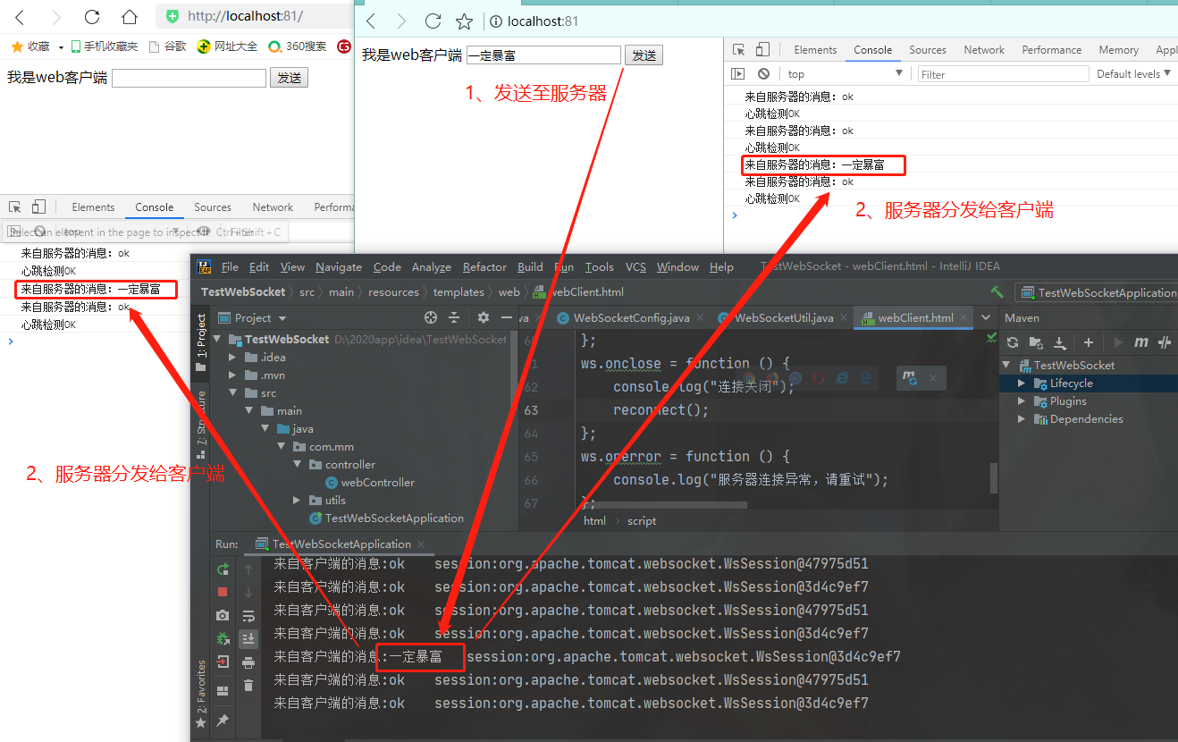Stop the running TestWebSocketApplication
Screen dimensions: 1178x742
pyautogui.click(x=223, y=592)
